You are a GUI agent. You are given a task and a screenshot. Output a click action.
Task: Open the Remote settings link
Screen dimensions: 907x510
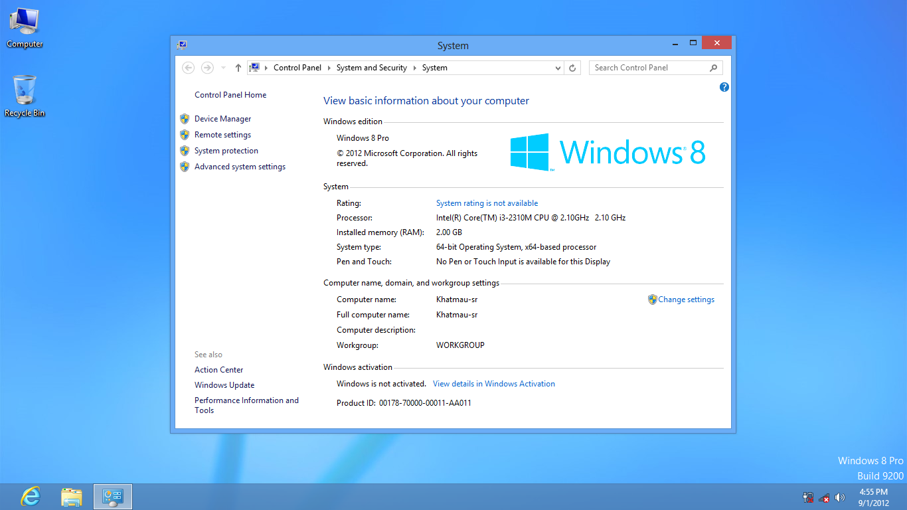pyautogui.click(x=222, y=135)
